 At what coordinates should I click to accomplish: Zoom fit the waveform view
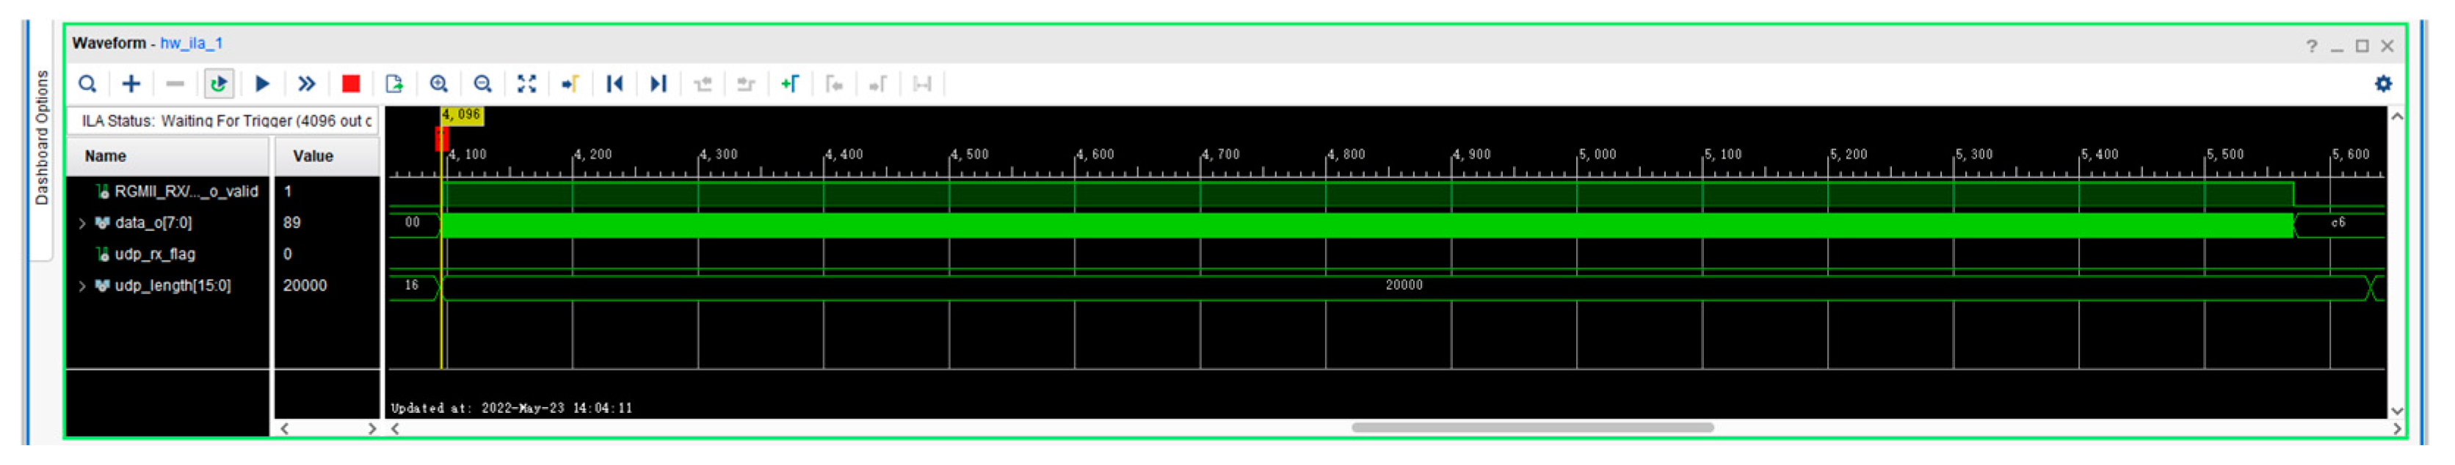(527, 84)
